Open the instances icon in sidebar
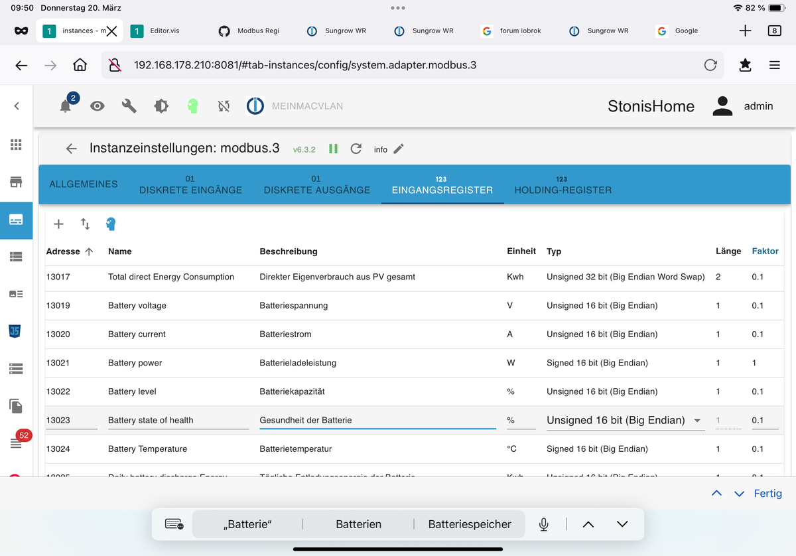This screenshot has height=556, width=796. click(x=16, y=220)
